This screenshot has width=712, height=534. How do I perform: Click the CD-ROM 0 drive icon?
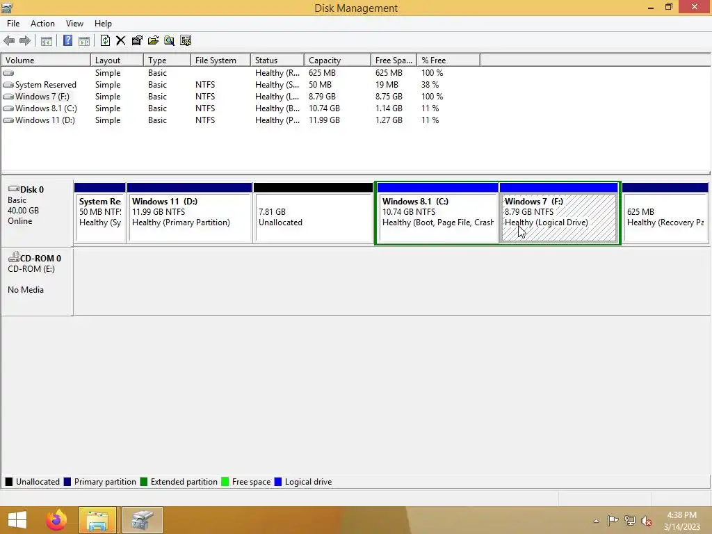point(14,257)
